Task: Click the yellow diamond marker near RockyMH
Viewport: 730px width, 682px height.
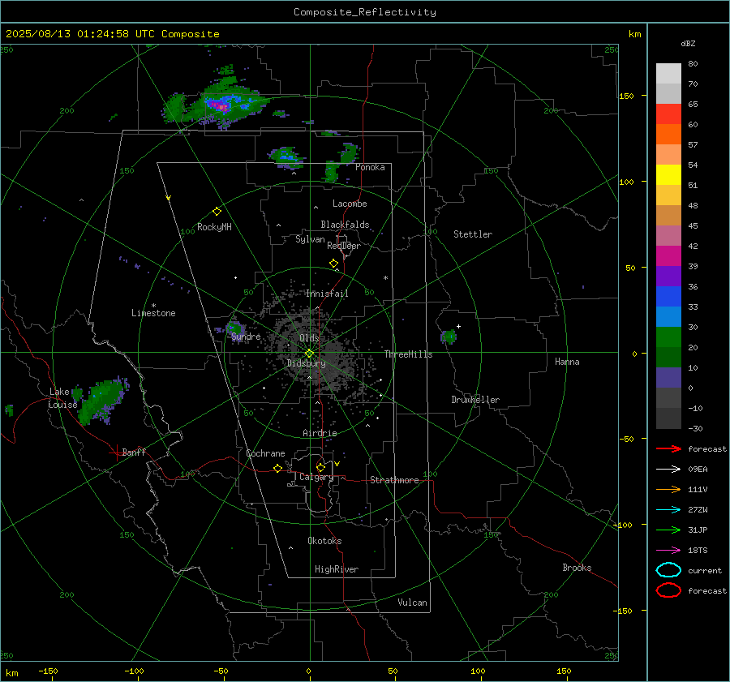Action: click(x=217, y=212)
